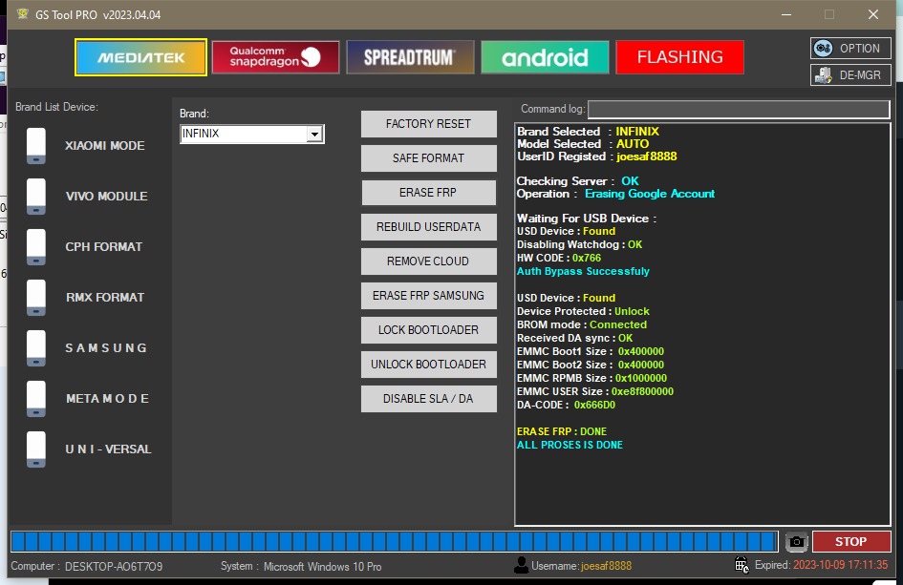Switch to the Android tab

coord(545,57)
